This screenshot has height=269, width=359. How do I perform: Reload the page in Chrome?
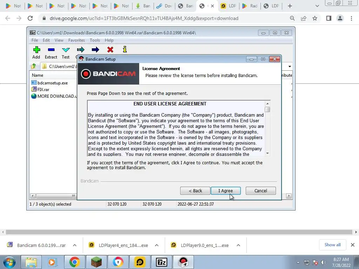coord(30,18)
